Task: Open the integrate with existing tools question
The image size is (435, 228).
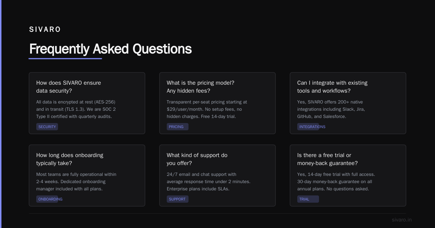Action: (x=332, y=87)
